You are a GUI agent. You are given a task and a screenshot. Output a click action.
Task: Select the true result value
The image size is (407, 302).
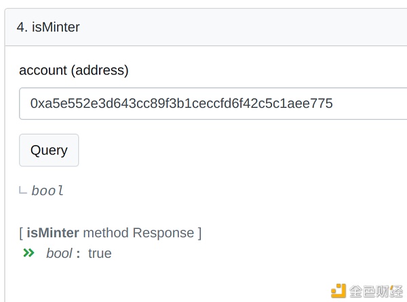point(100,253)
